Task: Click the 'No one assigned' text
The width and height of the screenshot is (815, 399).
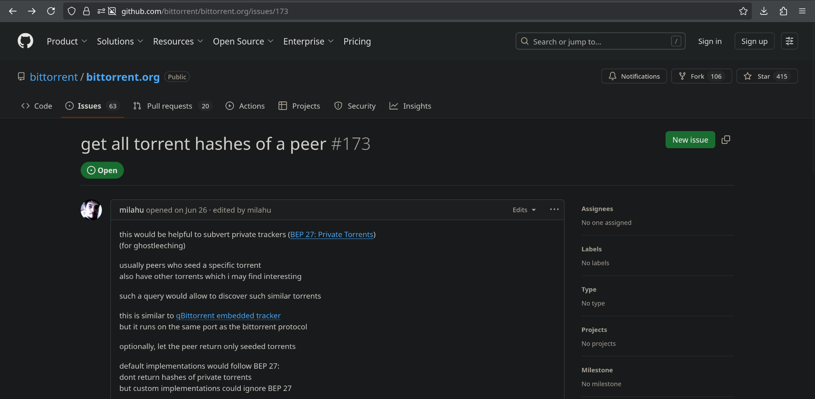Action: click(x=606, y=222)
